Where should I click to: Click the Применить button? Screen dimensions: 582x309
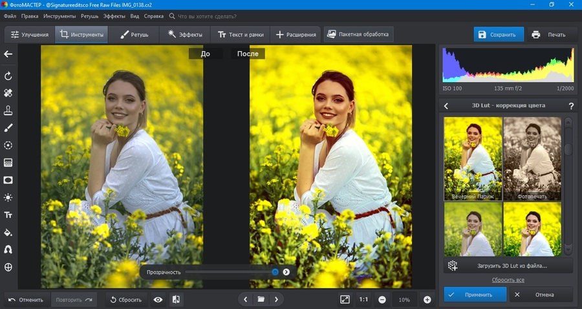475,295
